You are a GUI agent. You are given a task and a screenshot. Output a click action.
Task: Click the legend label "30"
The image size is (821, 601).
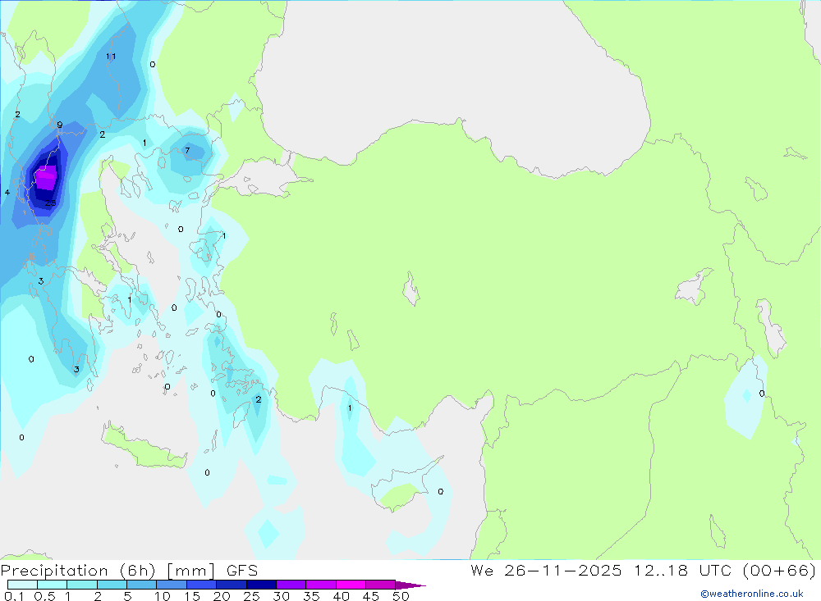point(282,596)
